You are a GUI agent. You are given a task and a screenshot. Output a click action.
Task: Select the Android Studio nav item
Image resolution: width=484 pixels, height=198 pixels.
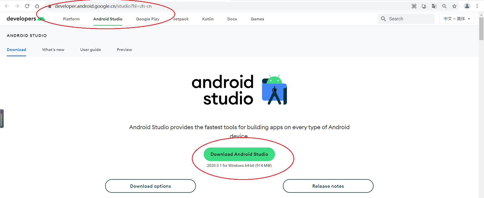click(108, 19)
